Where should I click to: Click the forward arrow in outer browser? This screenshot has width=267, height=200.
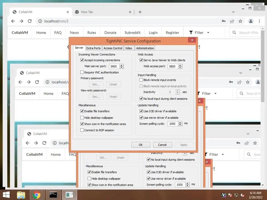21,21
